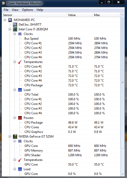Open the View menu

click(15, 10)
